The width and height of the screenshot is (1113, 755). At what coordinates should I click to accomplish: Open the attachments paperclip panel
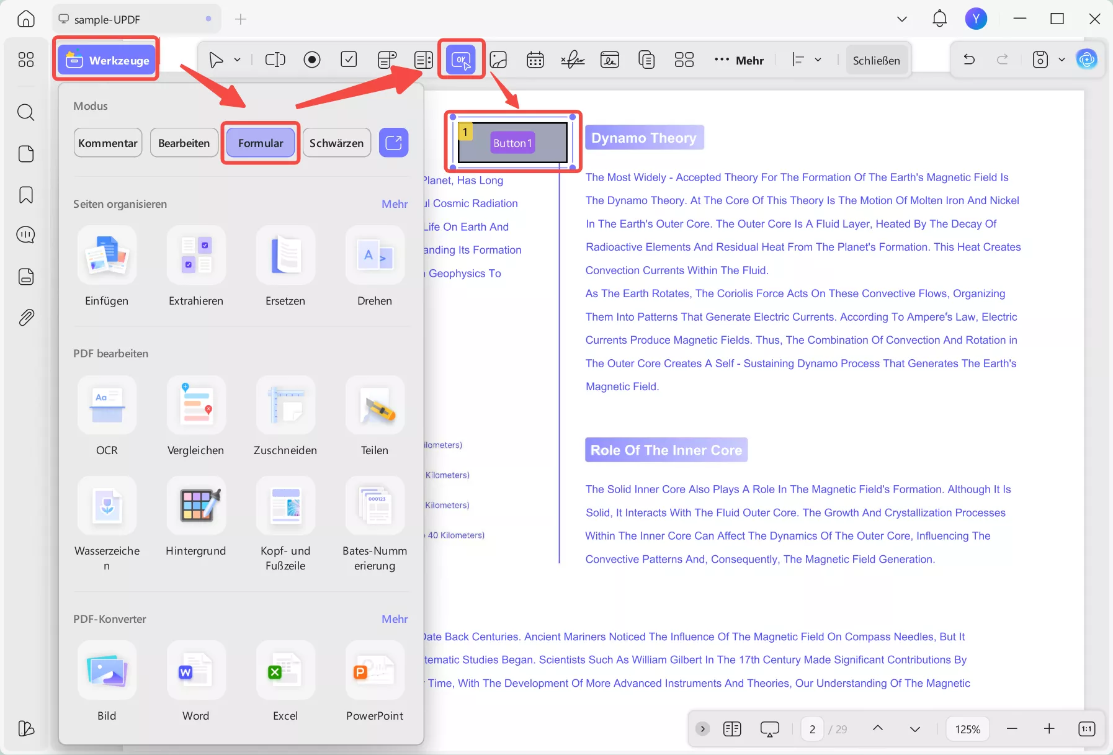click(26, 318)
